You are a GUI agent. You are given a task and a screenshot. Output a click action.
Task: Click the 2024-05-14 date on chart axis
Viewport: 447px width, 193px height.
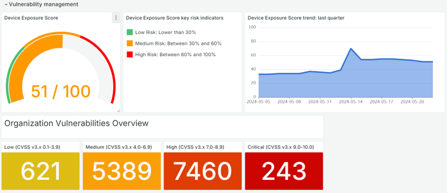tap(351, 101)
